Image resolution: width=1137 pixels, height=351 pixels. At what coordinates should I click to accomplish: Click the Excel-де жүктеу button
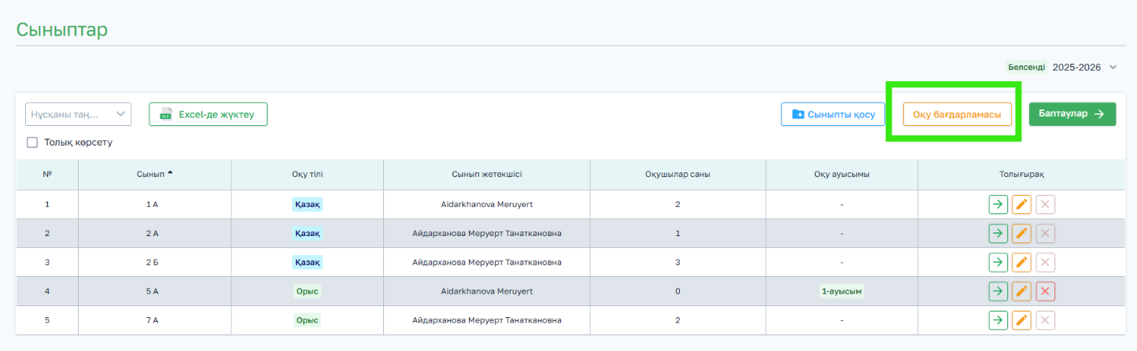pos(209,114)
